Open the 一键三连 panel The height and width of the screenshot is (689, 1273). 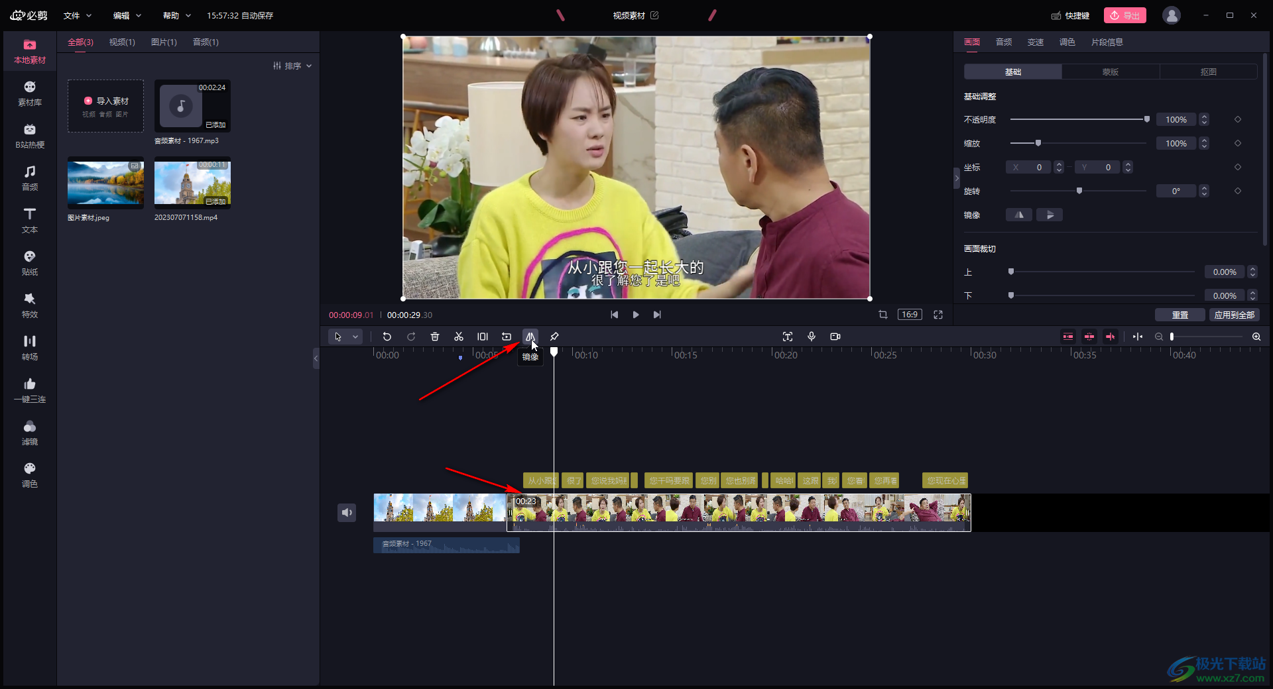(x=30, y=391)
